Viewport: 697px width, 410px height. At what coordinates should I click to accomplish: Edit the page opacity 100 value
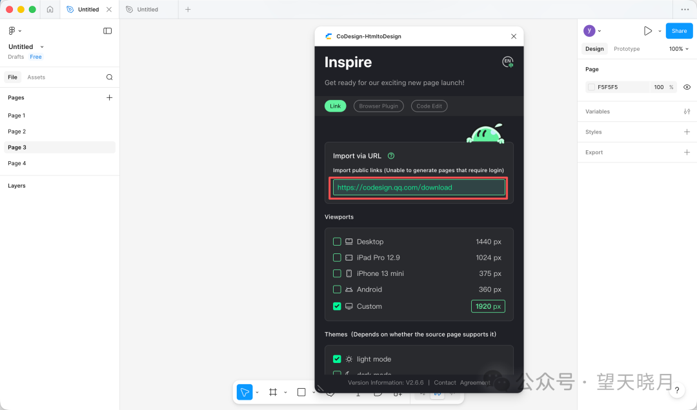[x=659, y=87]
